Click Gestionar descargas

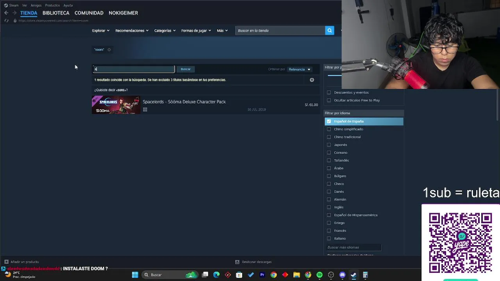point(257,262)
